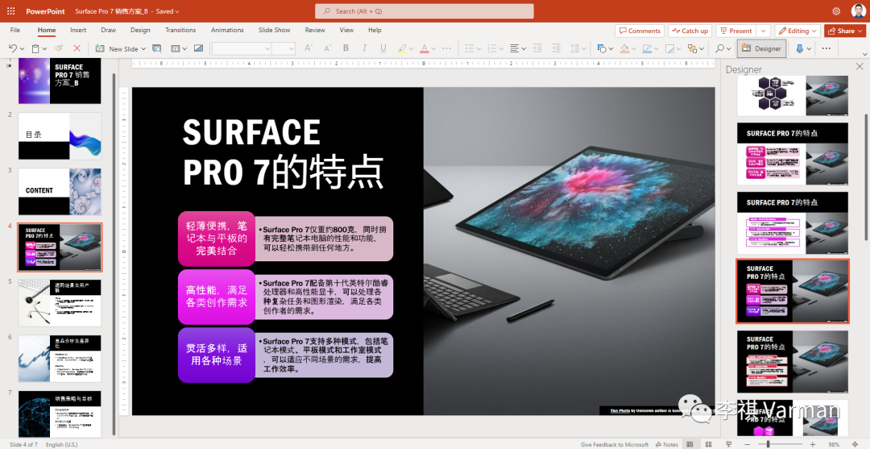The image size is (870, 449).
Task: Toggle Bold formatting
Action: (346, 49)
